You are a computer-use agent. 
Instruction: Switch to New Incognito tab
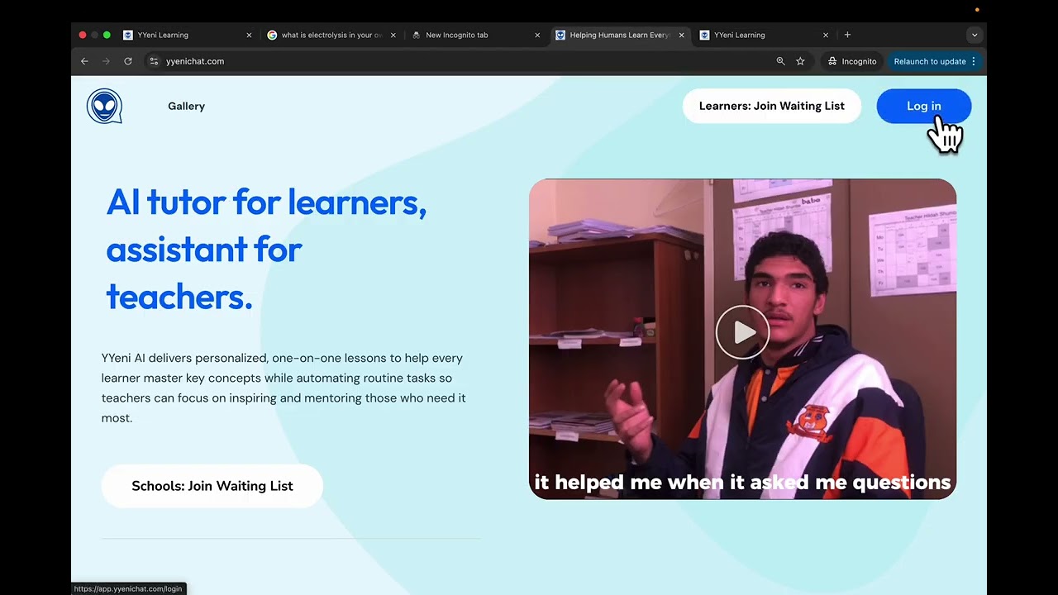point(475,36)
